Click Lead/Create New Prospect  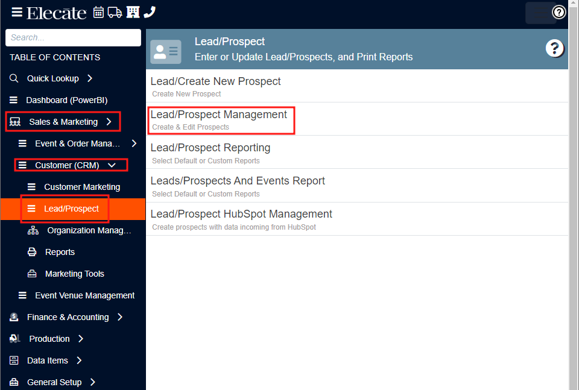[215, 81]
